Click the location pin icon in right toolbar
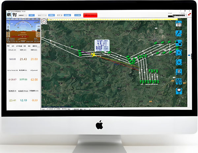The width and height of the screenshot is (198, 153). pyautogui.click(x=179, y=71)
